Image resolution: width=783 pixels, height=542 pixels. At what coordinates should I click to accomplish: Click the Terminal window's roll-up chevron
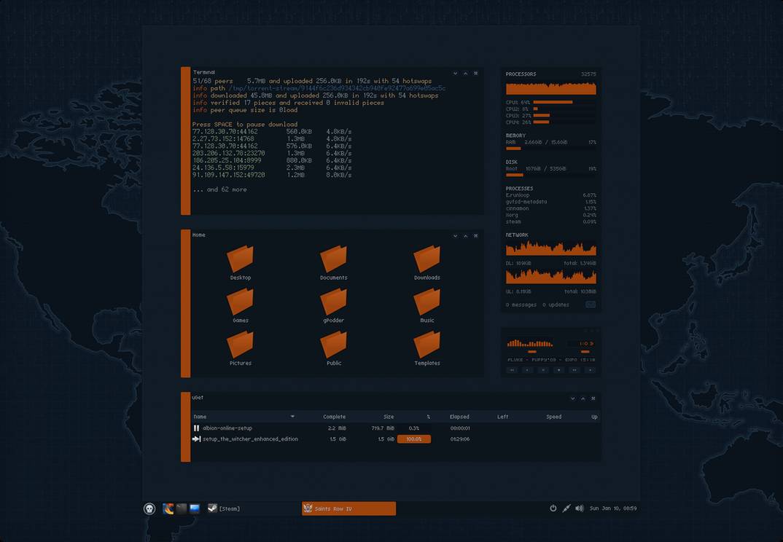pyautogui.click(x=465, y=74)
